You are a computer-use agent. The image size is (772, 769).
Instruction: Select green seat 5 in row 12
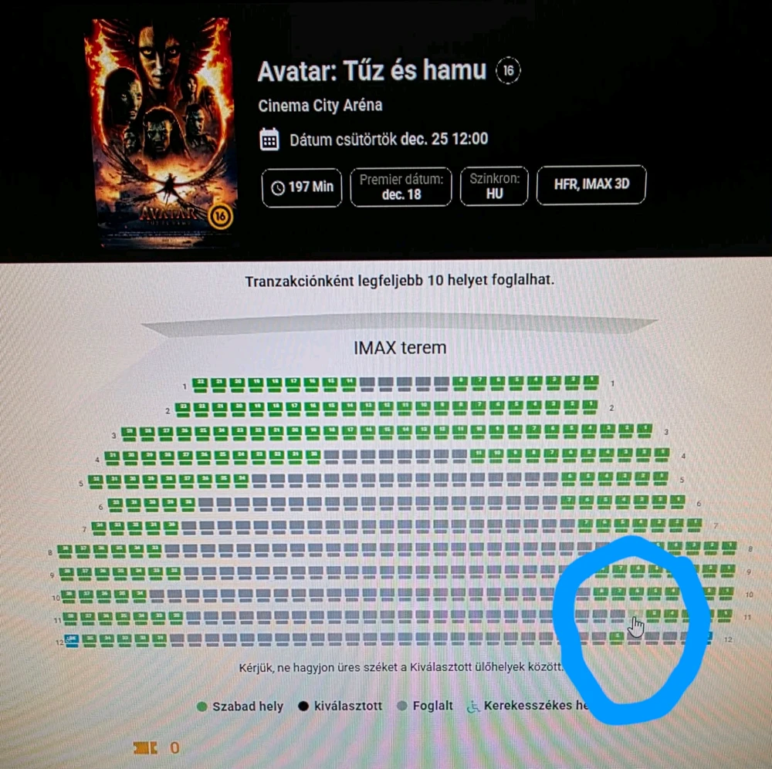(616, 638)
